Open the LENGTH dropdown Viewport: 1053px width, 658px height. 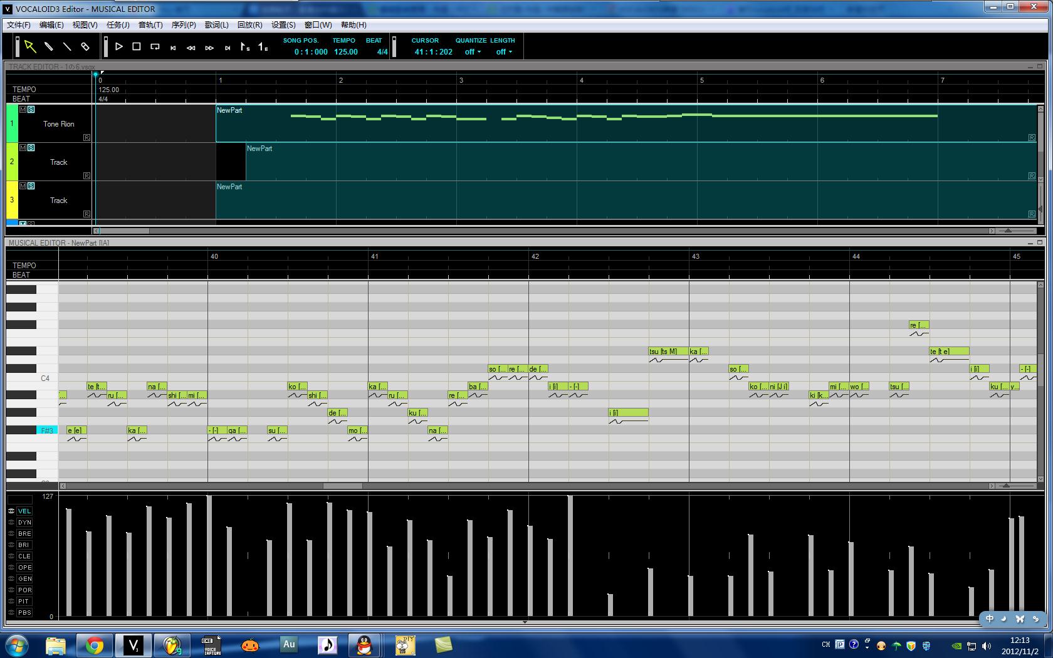(x=504, y=52)
